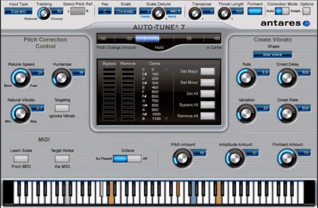
Task: Click the scale list down arrow
Action: point(166,119)
